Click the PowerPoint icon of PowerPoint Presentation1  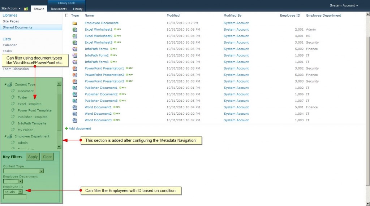74,68
